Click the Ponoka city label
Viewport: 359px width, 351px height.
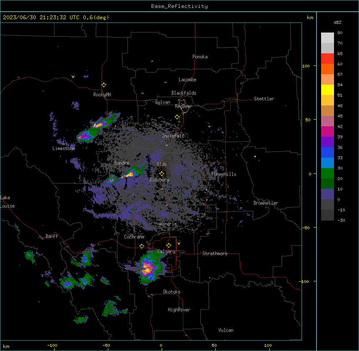tap(200, 57)
